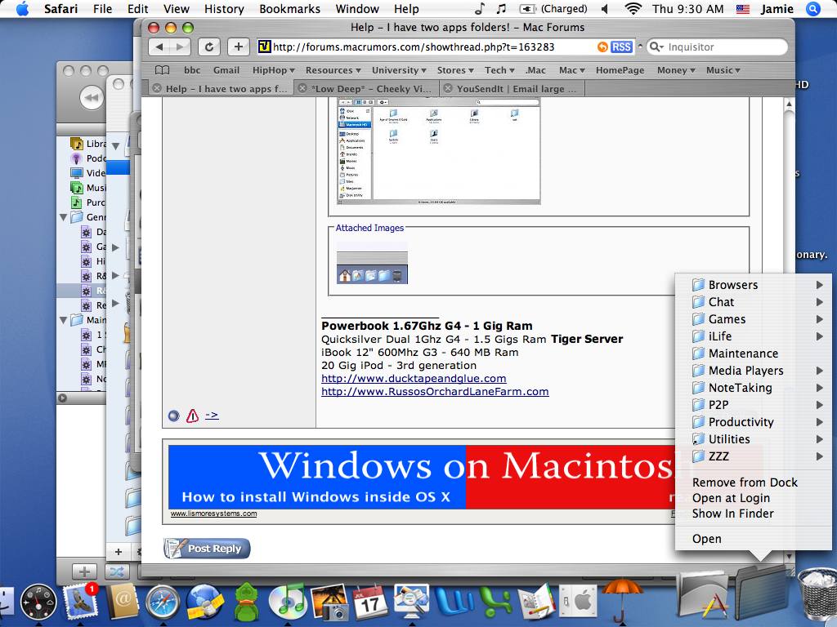Open Mail from the Dock

(81, 602)
